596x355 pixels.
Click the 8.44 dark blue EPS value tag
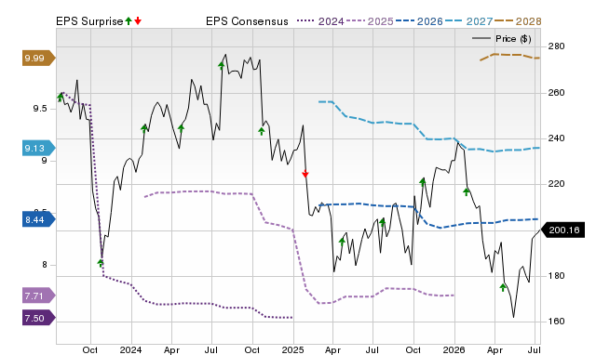39,219
